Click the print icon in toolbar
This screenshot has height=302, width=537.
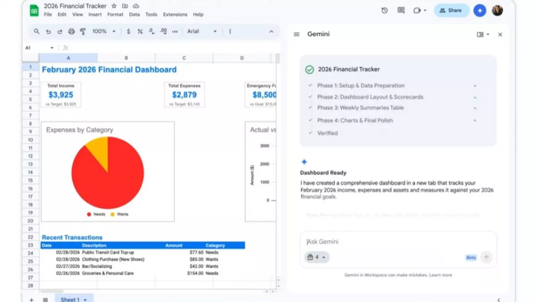coord(71,31)
